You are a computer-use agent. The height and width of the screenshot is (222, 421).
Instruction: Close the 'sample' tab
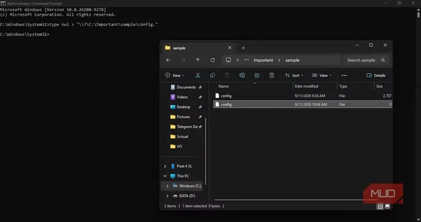[x=230, y=48]
